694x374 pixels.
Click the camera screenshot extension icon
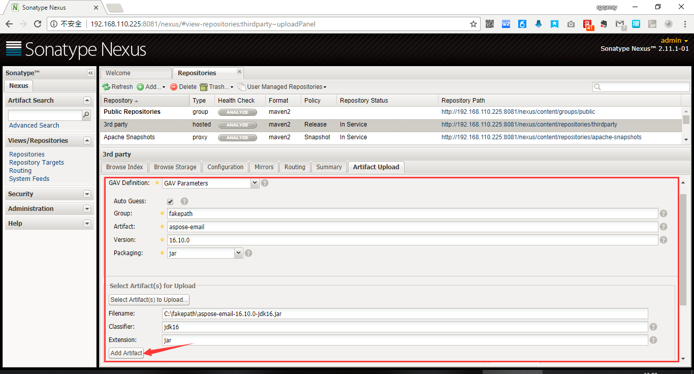[571, 24]
